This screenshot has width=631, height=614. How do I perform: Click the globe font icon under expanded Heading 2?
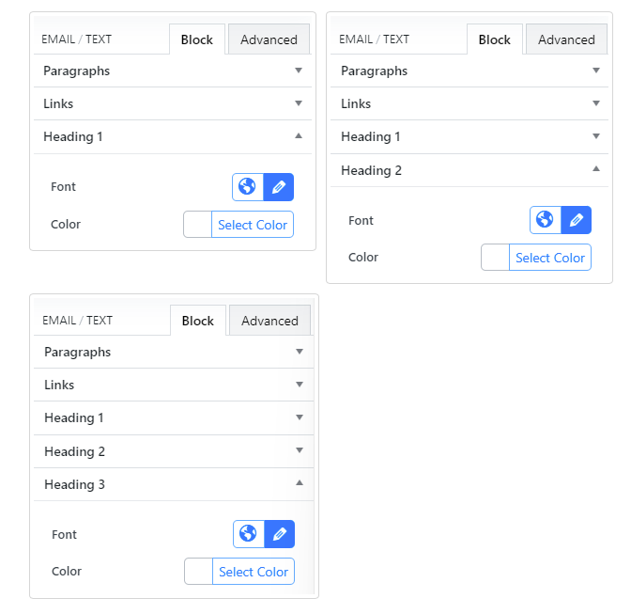[x=546, y=220]
